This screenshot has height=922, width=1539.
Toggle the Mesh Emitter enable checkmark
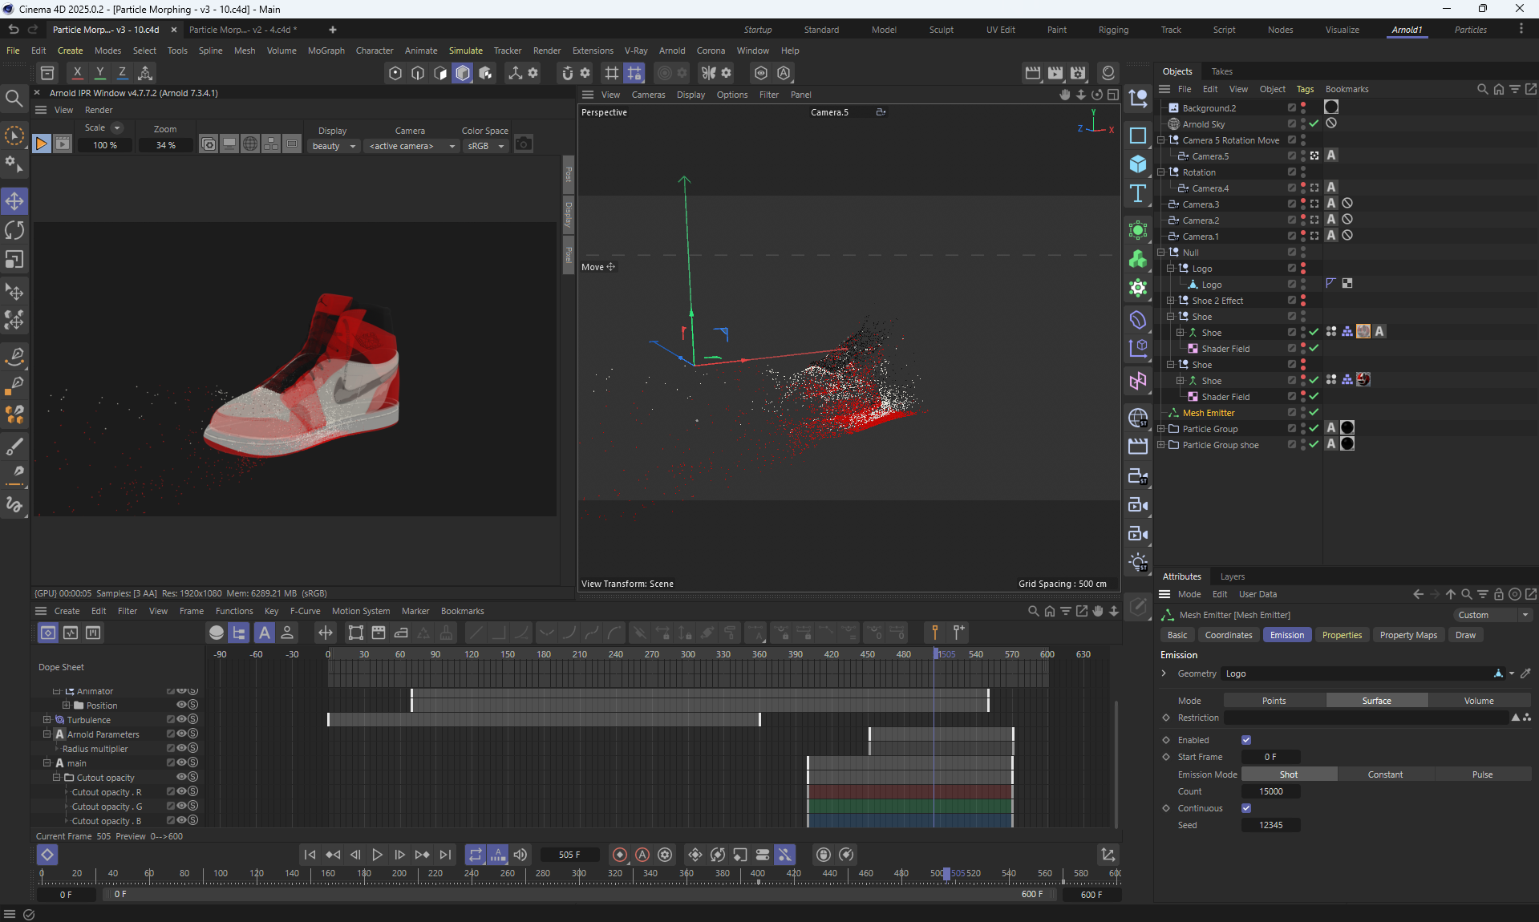pyautogui.click(x=1314, y=413)
